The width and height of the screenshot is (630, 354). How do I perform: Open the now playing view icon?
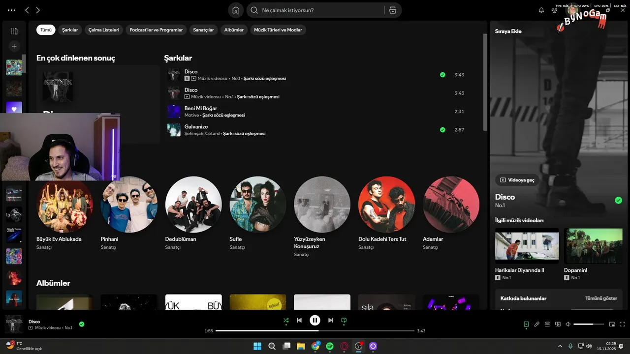526,324
